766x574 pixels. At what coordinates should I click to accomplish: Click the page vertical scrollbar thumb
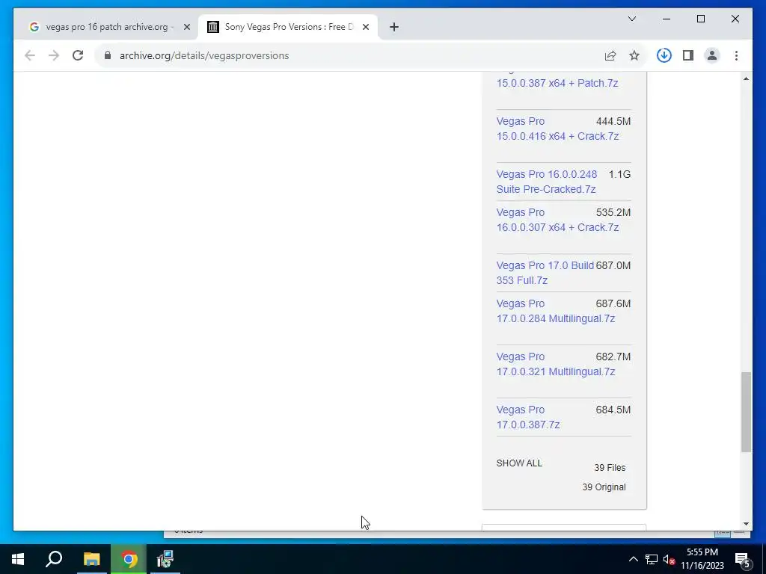point(746,412)
